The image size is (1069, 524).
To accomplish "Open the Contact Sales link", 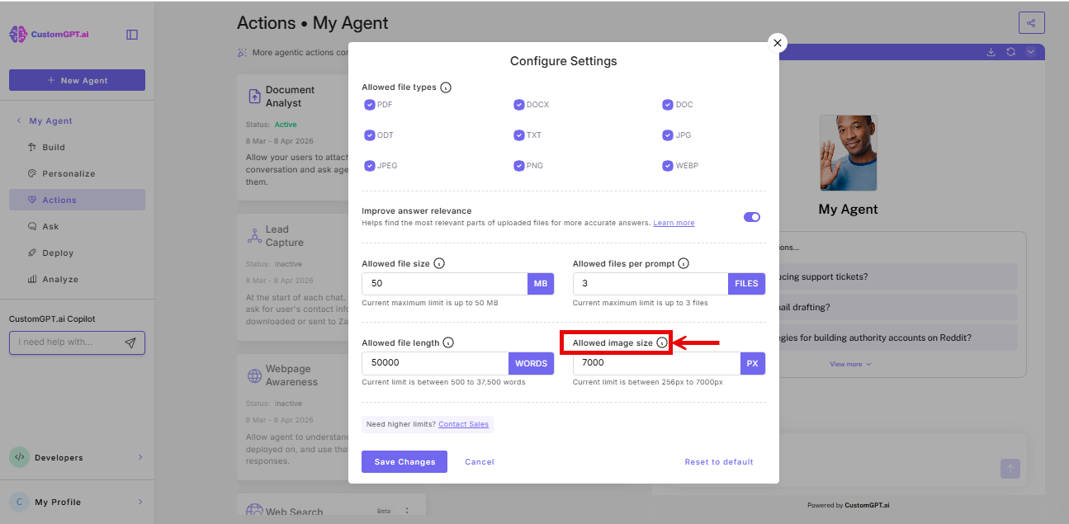I will 463,423.
